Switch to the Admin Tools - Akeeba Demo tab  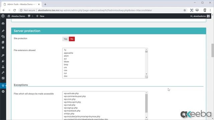21,4
